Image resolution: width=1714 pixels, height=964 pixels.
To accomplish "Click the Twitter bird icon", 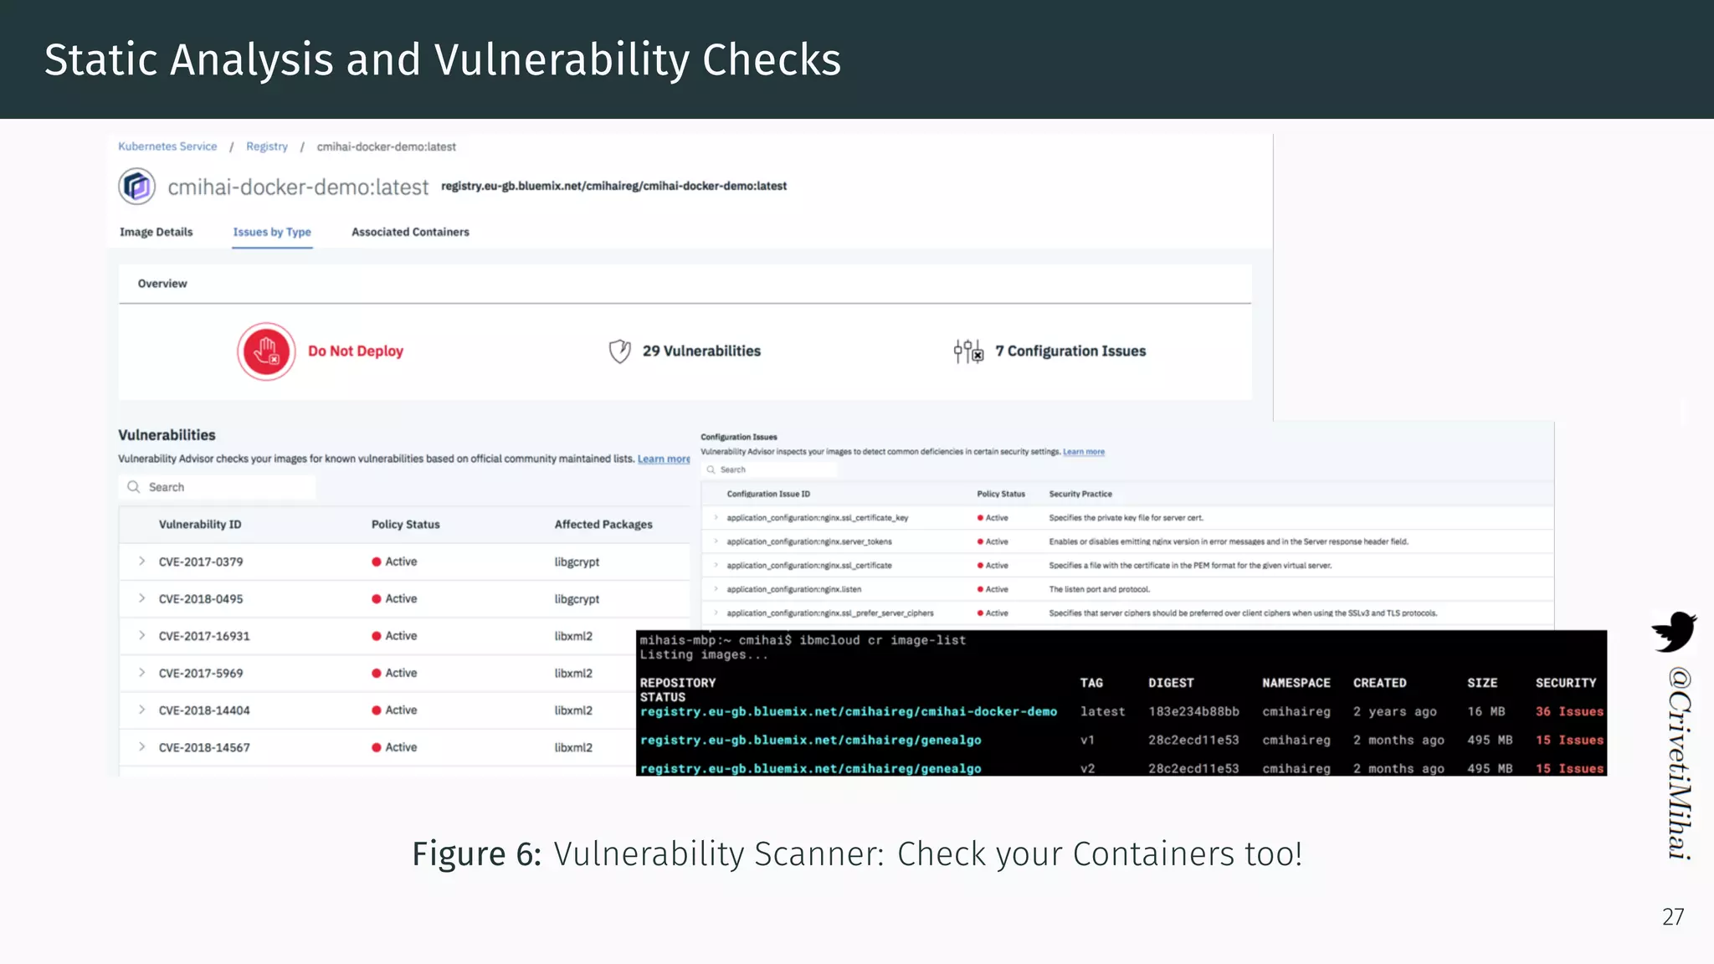I will click(x=1674, y=632).
